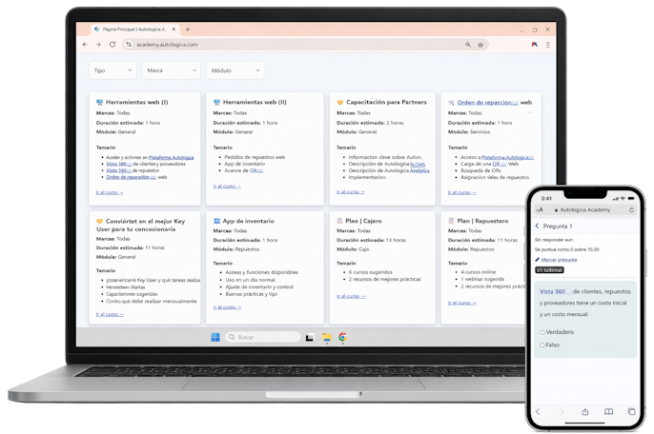Select the Falso radio option

click(x=542, y=345)
